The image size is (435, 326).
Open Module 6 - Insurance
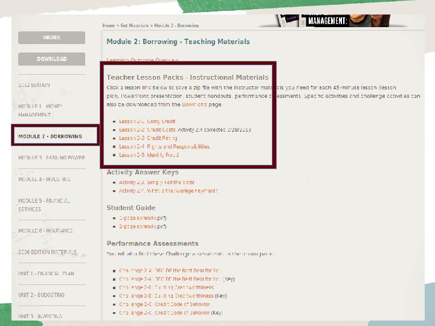click(45, 231)
